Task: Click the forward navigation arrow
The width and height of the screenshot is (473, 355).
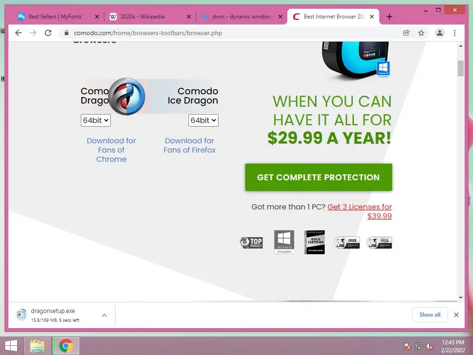Action: tap(33, 33)
